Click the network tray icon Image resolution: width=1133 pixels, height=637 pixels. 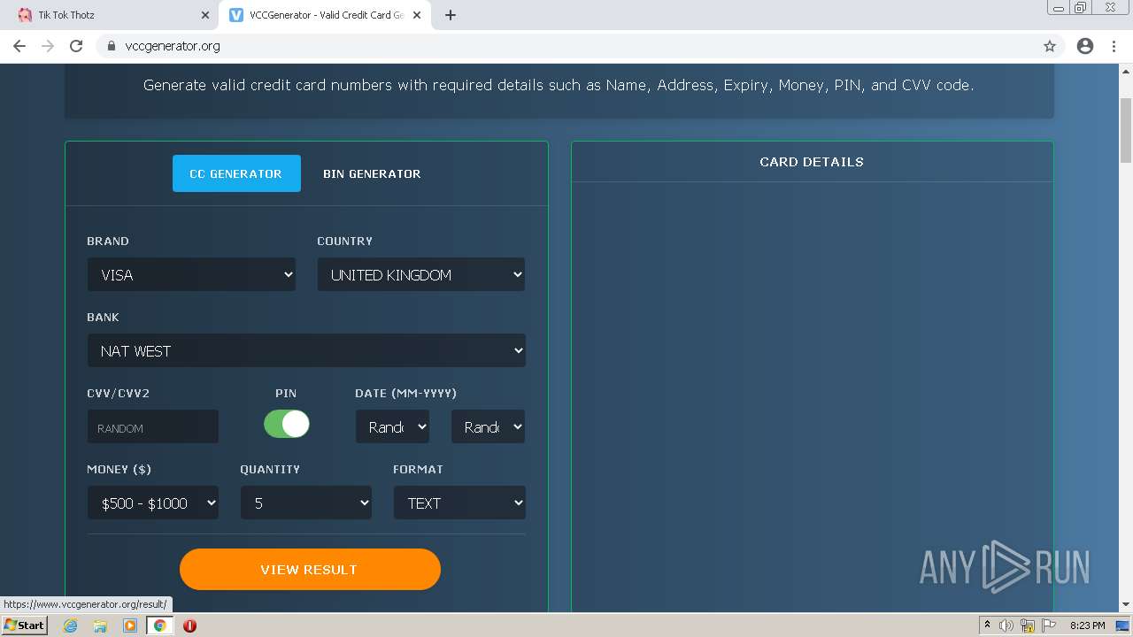(x=1027, y=625)
